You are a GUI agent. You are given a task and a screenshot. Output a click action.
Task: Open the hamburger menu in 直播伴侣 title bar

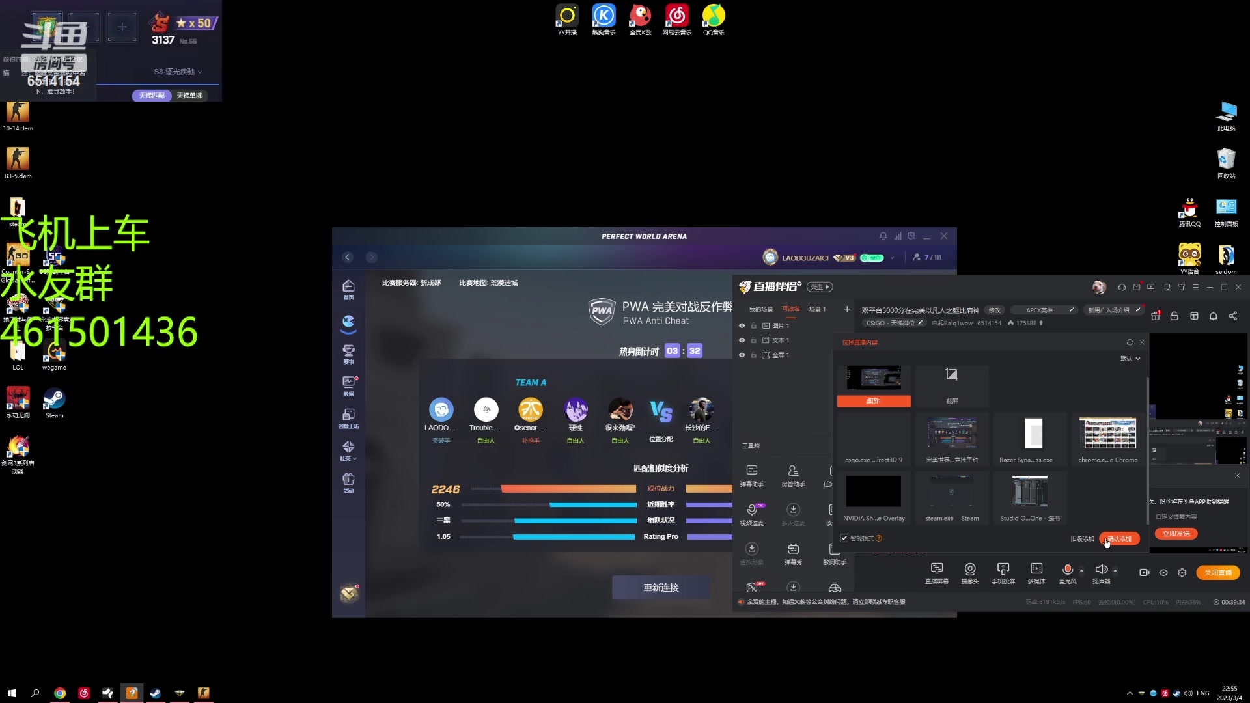(1195, 287)
